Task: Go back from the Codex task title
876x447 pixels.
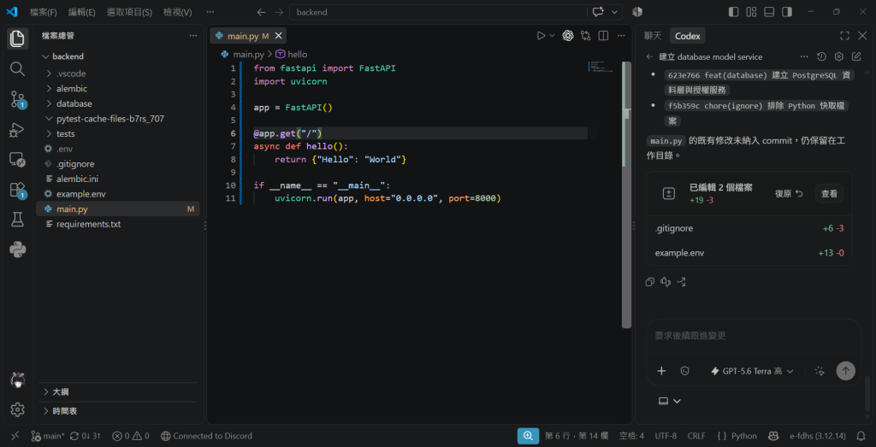Action: pos(649,57)
